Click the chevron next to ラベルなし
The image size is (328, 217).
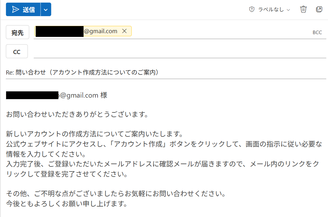288,10
